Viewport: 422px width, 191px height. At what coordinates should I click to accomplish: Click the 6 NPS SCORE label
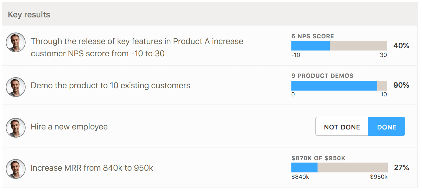[x=313, y=36]
